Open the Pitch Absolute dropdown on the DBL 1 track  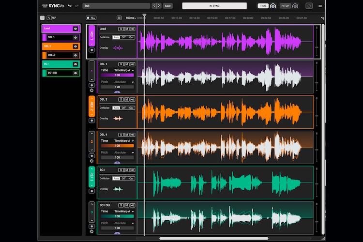coord(124,82)
